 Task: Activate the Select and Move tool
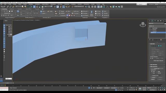[34, 7]
